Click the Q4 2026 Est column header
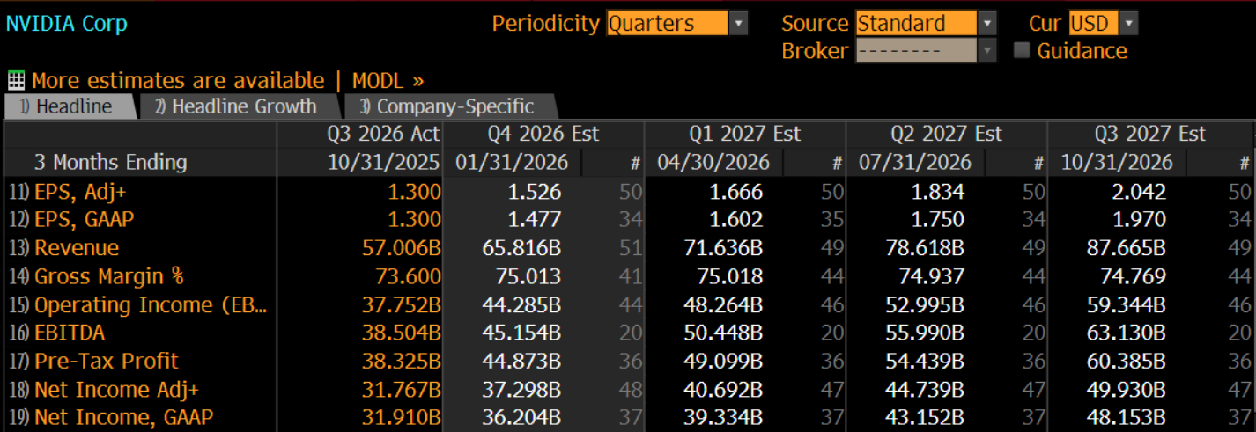This screenshot has width=1256, height=432. click(543, 134)
